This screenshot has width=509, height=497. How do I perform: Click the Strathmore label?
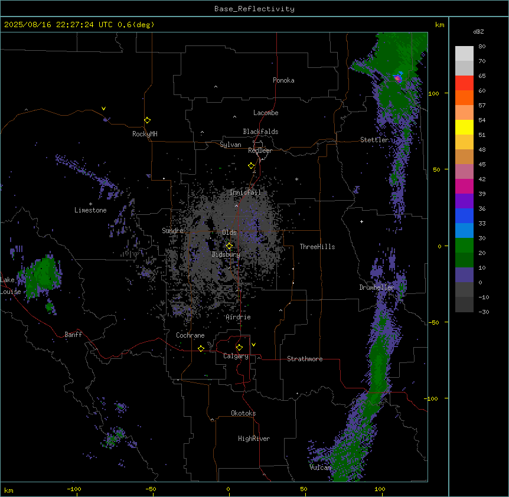pyautogui.click(x=305, y=359)
